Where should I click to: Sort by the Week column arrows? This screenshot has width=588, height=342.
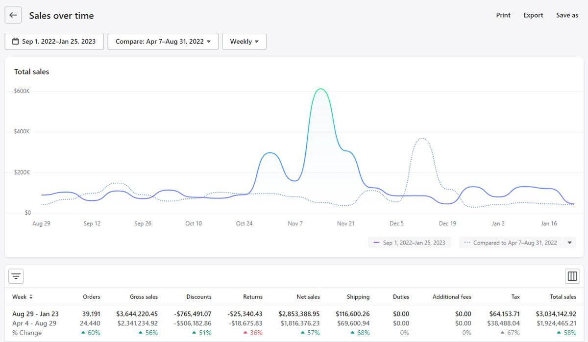pos(31,297)
